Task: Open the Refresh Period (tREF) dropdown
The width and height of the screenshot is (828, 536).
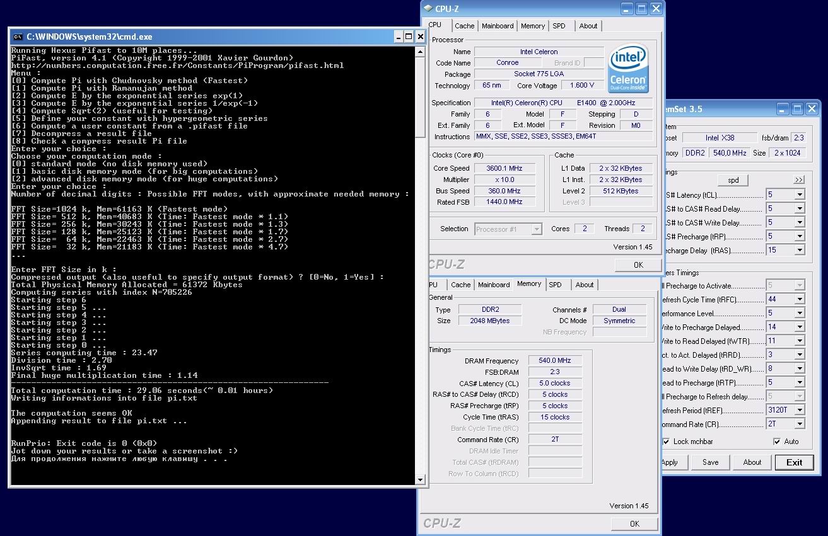Action: [800, 410]
